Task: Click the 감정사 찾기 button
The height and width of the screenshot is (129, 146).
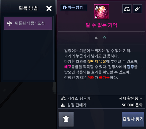Action: [x=133, y=119]
